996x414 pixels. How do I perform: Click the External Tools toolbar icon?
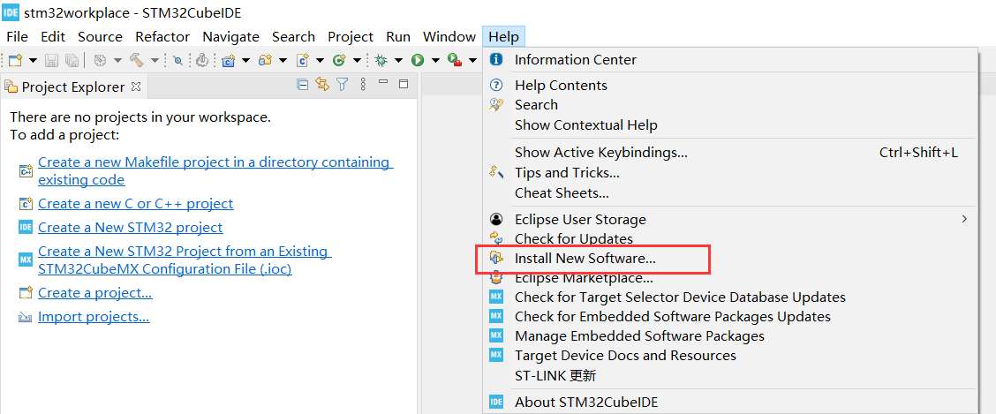454,60
